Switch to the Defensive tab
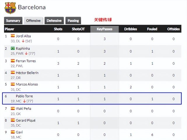Viewport: 187px width, 140px height. click(x=54, y=21)
